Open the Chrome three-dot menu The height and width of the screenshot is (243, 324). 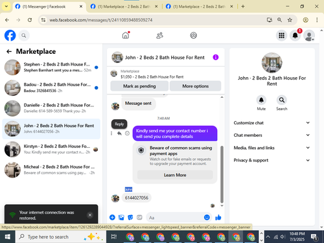[x=317, y=20]
